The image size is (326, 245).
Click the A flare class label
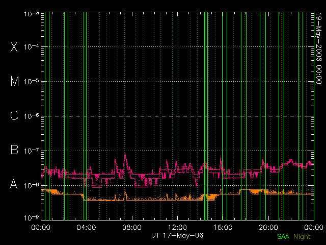click(14, 184)
